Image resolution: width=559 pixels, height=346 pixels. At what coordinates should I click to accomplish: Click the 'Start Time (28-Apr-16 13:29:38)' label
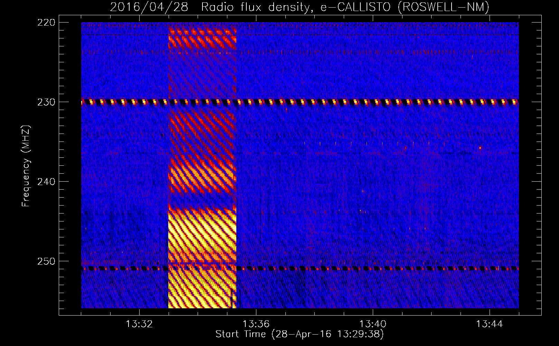point(300,334)
